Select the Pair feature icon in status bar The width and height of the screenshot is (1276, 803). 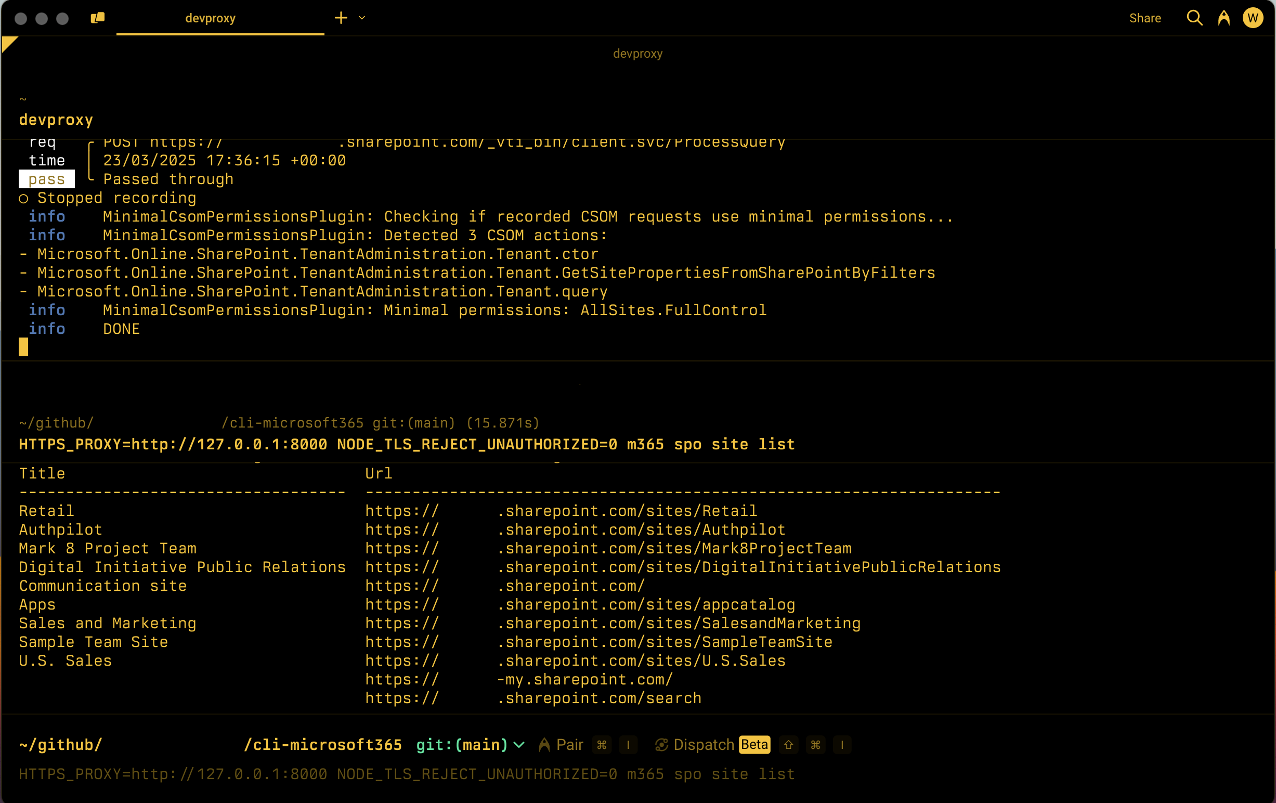(x=545, y=745)
